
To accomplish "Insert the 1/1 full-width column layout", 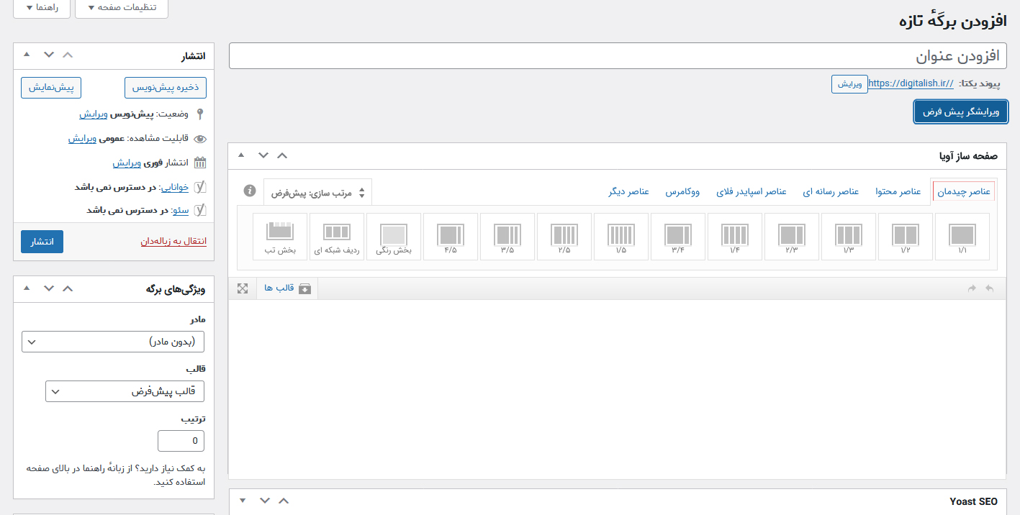I will point(962,237).
